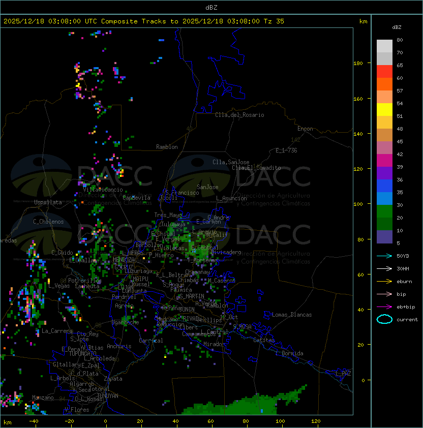This screenshot has height=428, width=423.
Task: Click the Ugarteche map label
Action: tap(126, 322)
